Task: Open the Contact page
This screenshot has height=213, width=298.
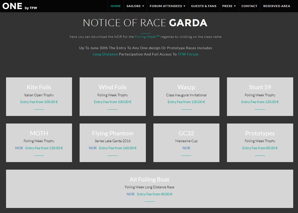Action: point(249,6)
